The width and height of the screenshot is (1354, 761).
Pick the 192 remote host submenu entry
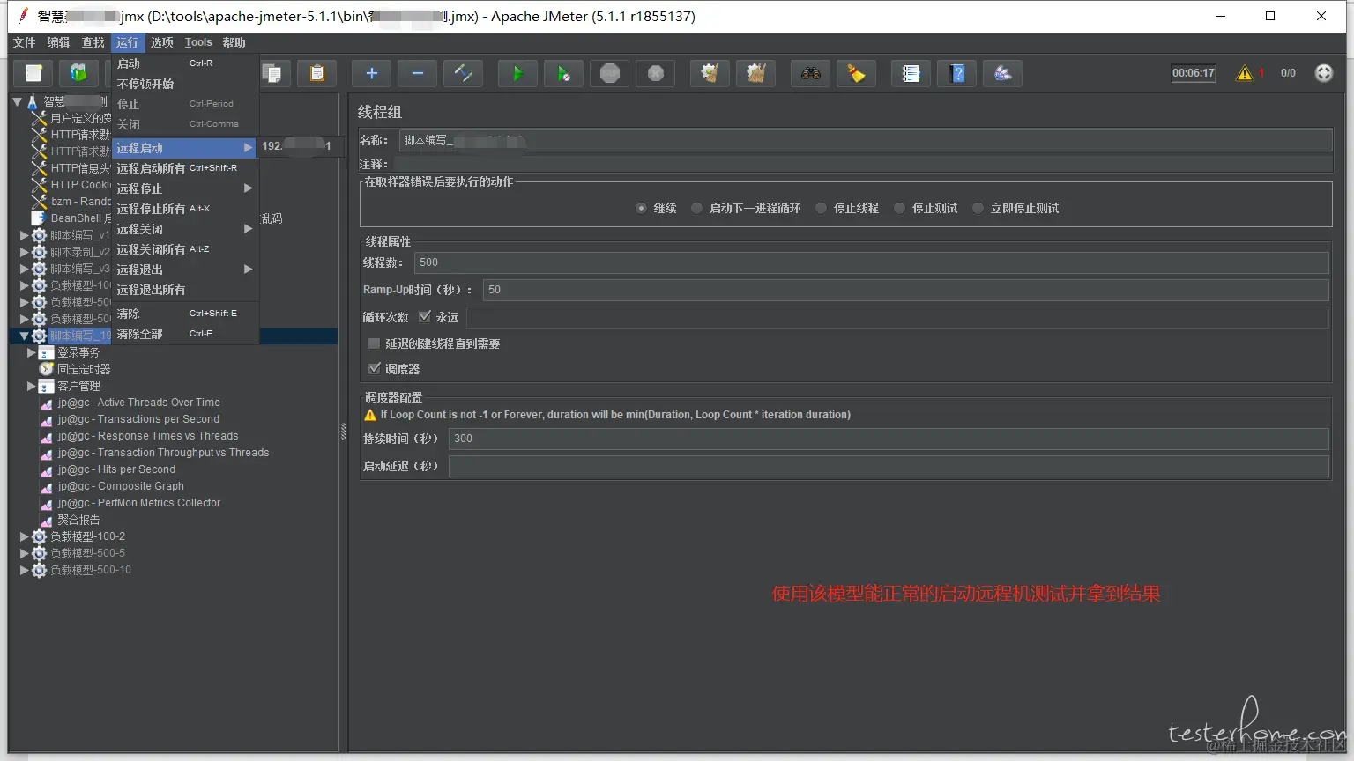click(300, 146)
